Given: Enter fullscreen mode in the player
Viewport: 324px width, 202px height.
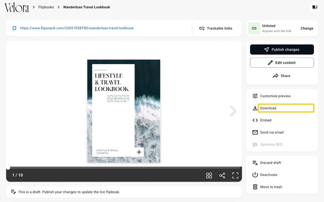Looking at the screenshot, I should (235, 176).
